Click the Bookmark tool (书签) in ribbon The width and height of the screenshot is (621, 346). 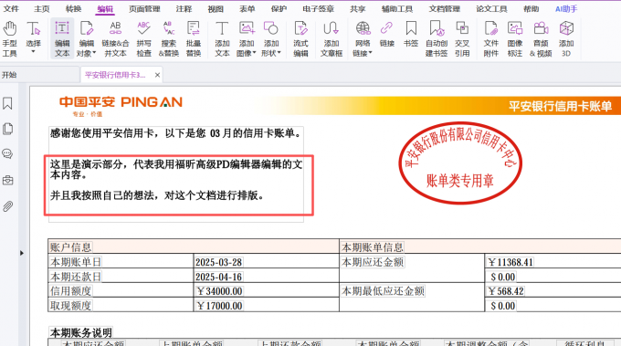(x=411, y=35)
